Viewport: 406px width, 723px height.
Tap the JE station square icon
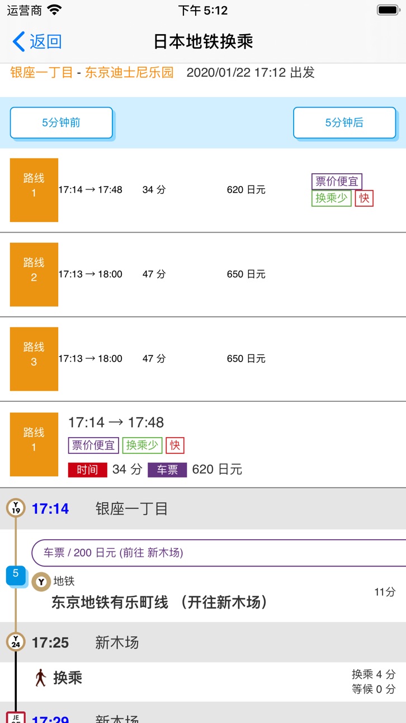coord(16,717)
